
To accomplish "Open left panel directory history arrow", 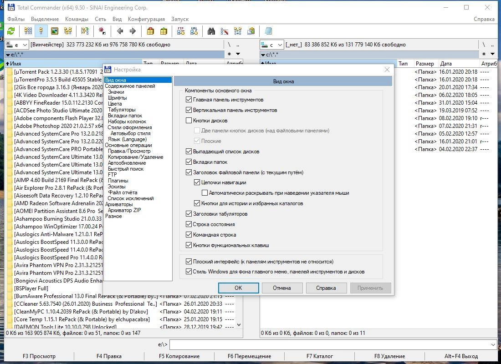I will tap(238, 54).
